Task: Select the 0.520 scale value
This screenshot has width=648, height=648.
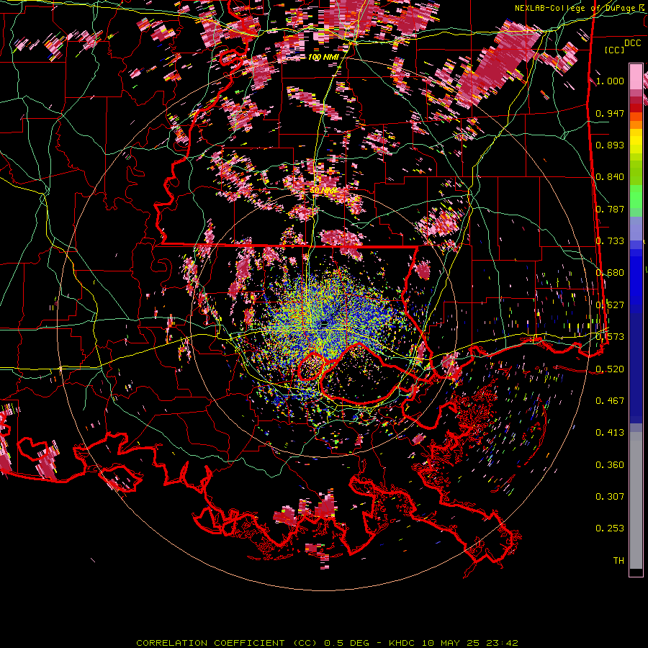Action: tap(610, 369)
